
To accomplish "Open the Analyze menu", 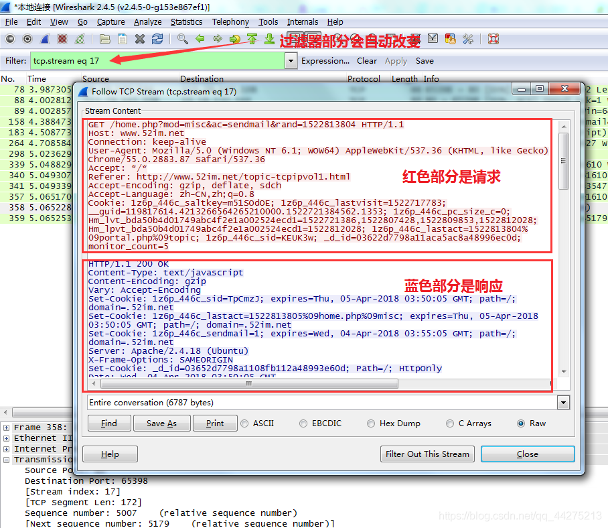I will coord(148,22).
